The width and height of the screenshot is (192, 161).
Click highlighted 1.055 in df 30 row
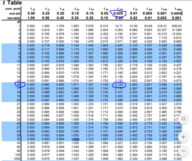pyautogui.click(x=75, y=139)
